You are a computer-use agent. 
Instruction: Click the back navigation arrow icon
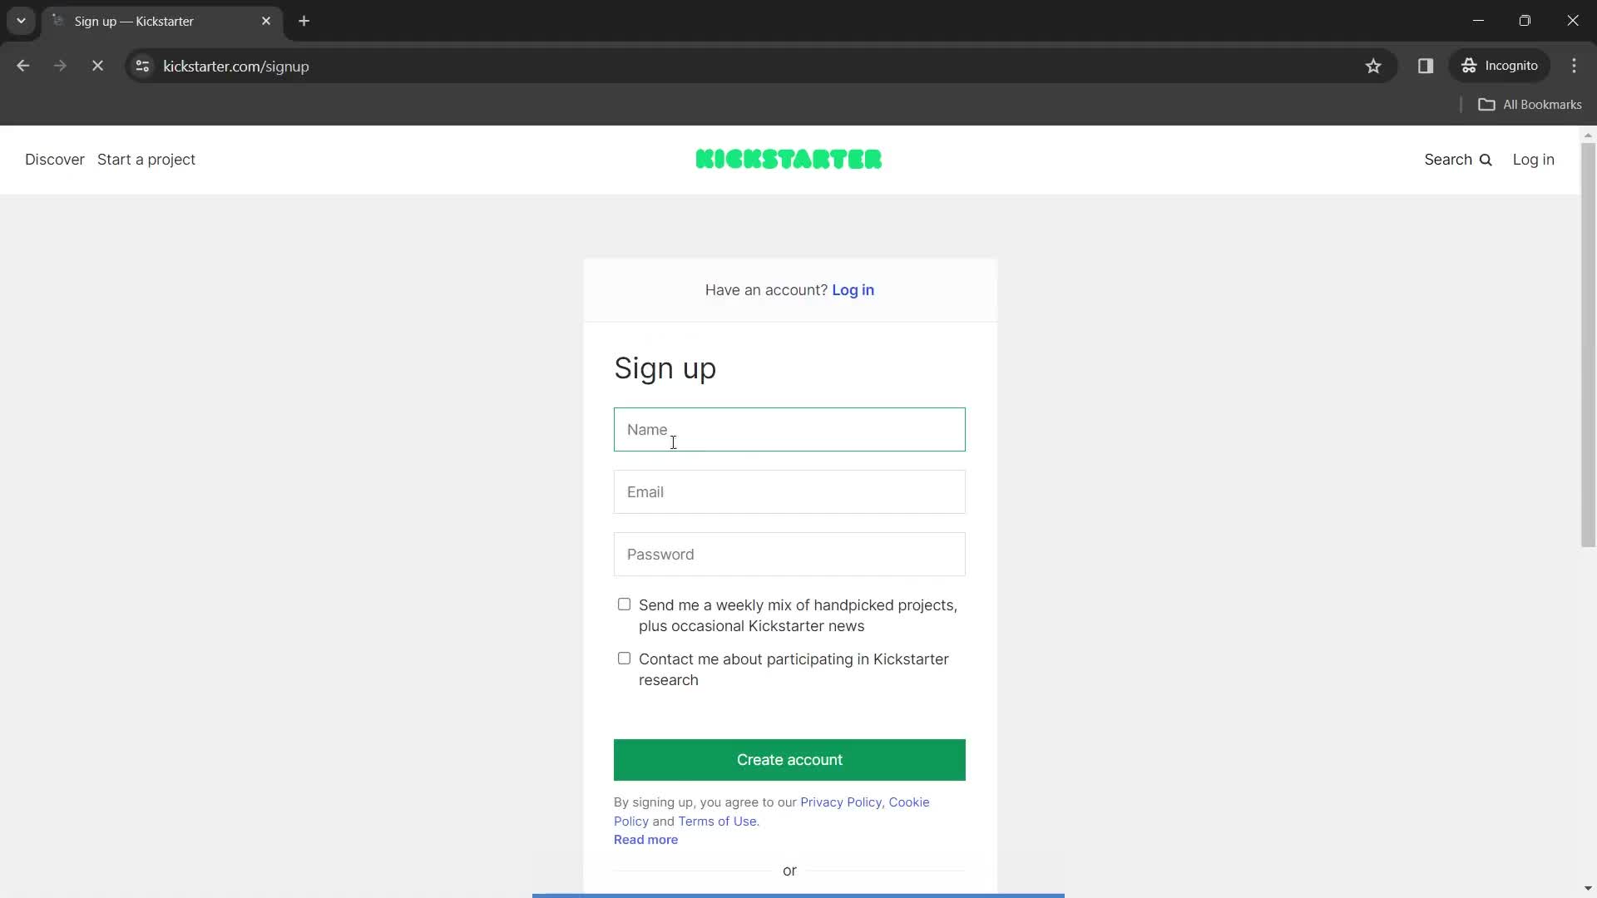(23, 66)
